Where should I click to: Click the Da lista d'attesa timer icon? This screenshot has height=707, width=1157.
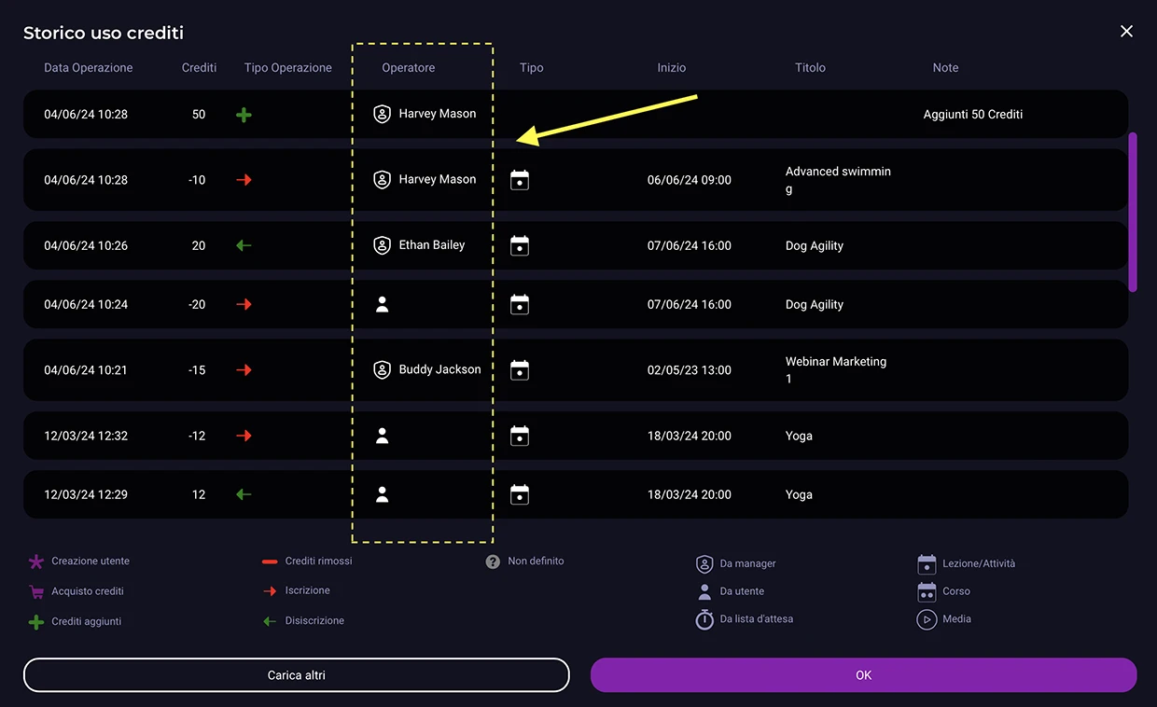point(704,619)
